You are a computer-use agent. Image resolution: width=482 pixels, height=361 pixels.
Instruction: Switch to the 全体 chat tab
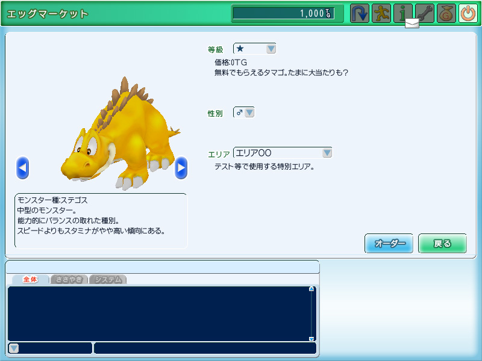tap(31, 279)
